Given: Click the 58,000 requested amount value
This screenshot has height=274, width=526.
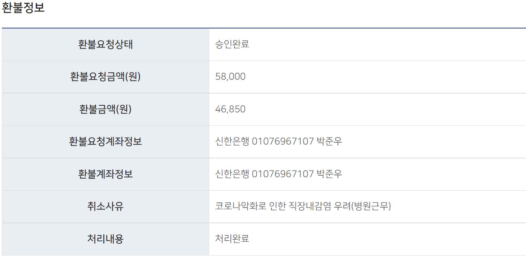Looking at the screenshot, I should point(230,77).
